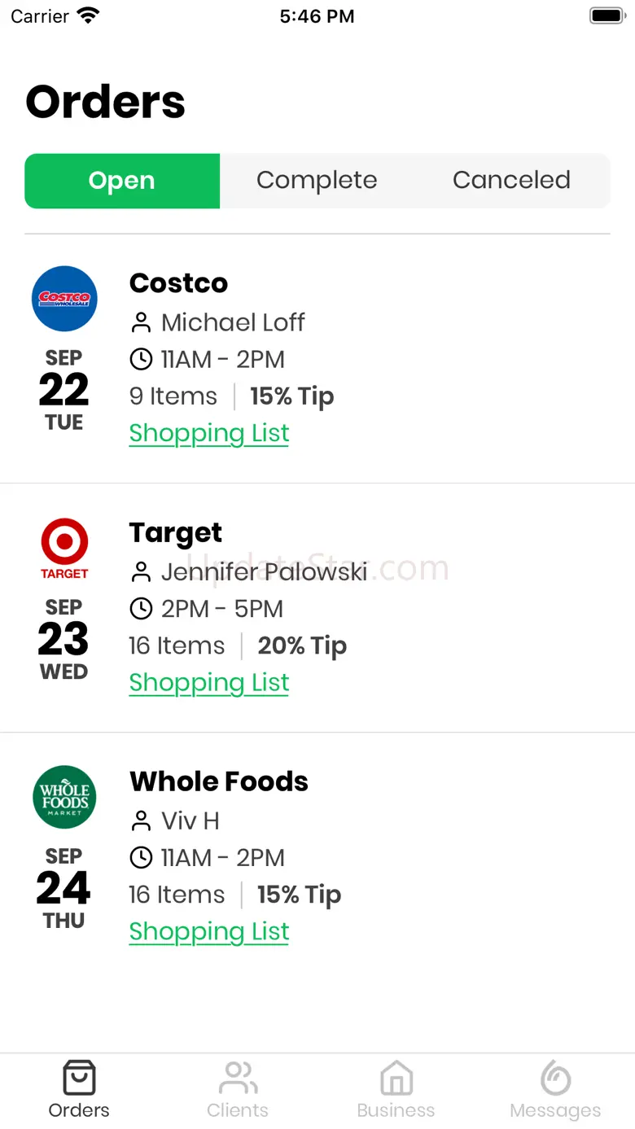Open the Messages swirl icon

pyautogui.click(x=555, y=1078)
